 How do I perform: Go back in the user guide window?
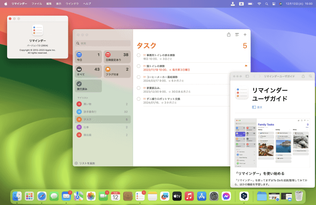click(x=254, y=76)
